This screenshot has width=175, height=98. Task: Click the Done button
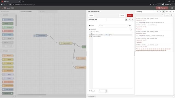click(x=130, y=15)
